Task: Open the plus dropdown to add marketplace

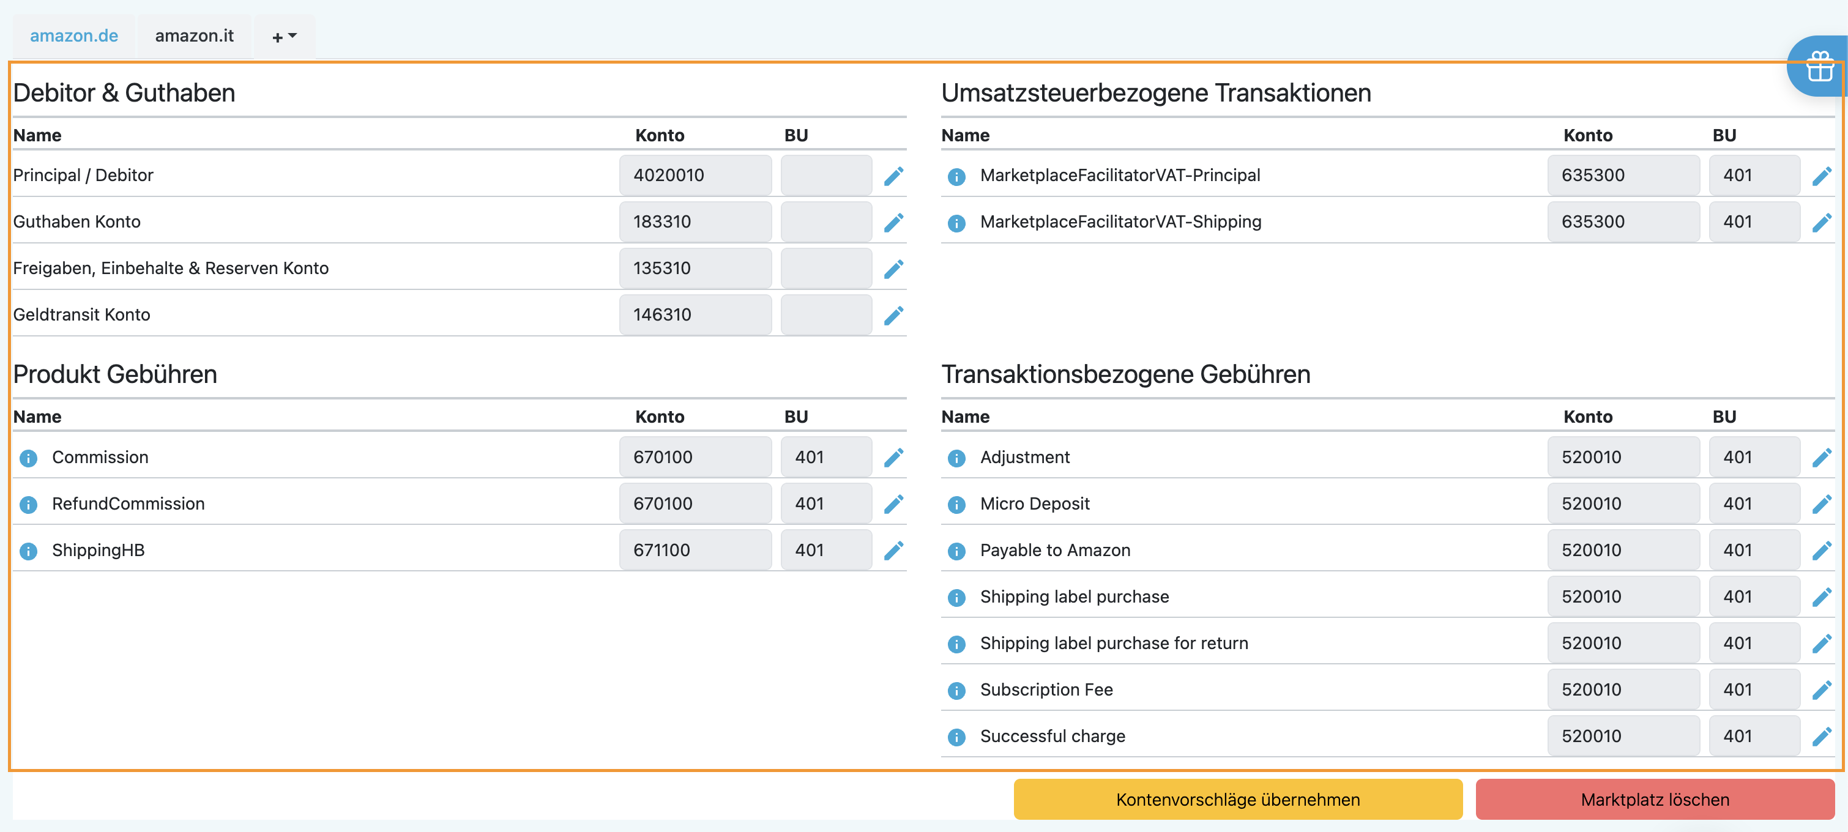Action: (284, 36)
